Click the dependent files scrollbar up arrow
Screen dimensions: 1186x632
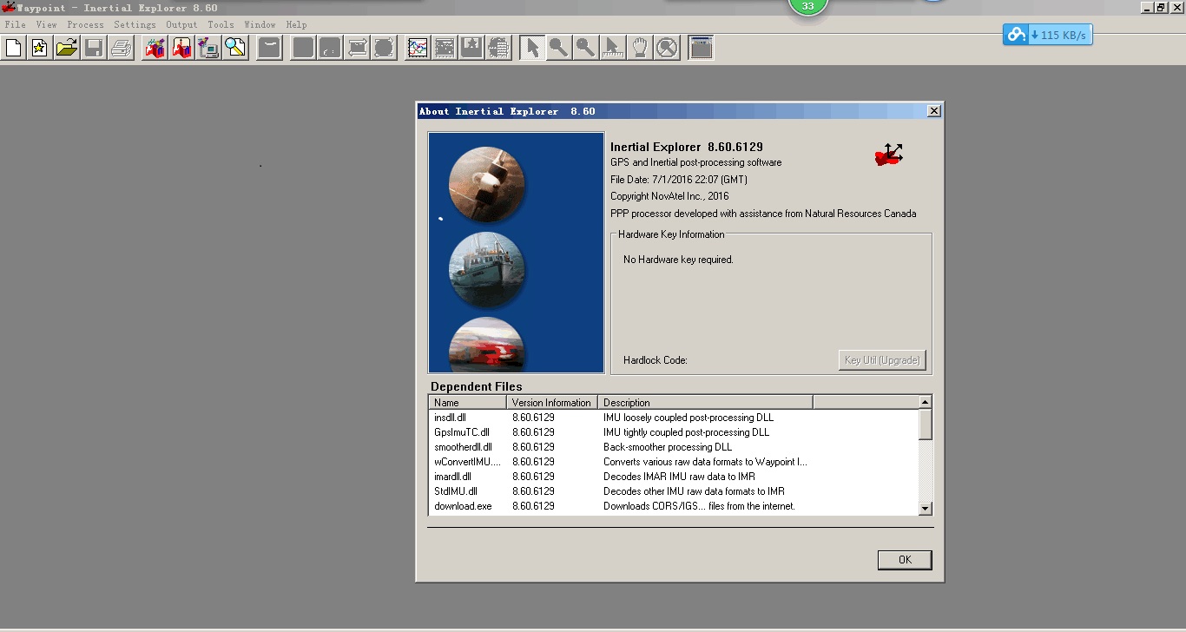926,402
